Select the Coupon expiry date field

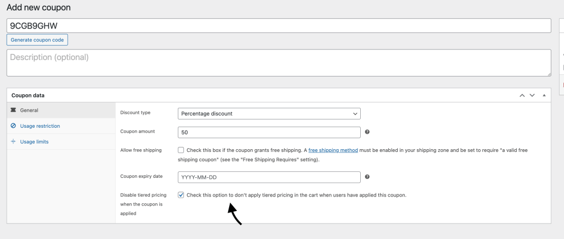tap(269, 177)
